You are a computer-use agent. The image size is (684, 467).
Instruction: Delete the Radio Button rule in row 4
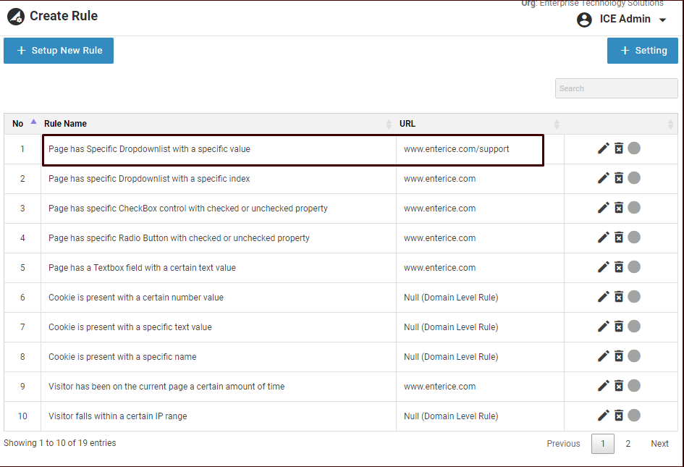[x=619, y=237]
